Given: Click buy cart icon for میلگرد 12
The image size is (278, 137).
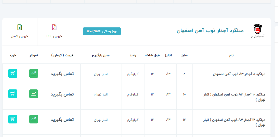Looking at the screenshot, I should coord(13,119).
